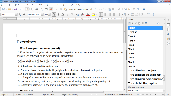Open print preview

41,9
